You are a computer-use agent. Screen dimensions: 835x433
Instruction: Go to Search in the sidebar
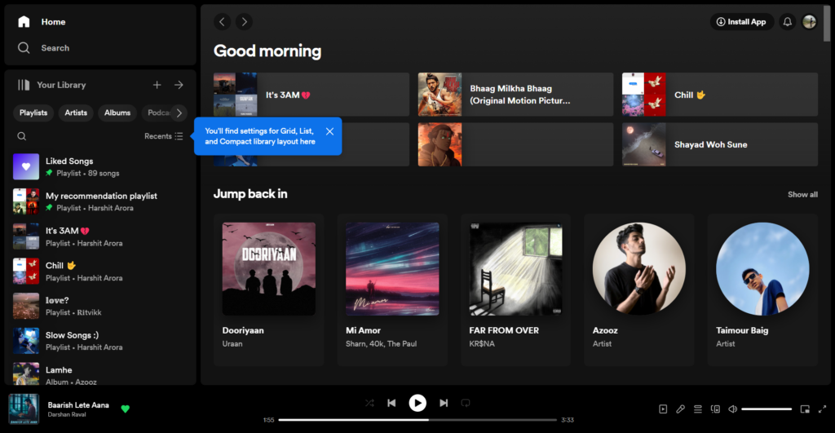[x=55, y=48]
